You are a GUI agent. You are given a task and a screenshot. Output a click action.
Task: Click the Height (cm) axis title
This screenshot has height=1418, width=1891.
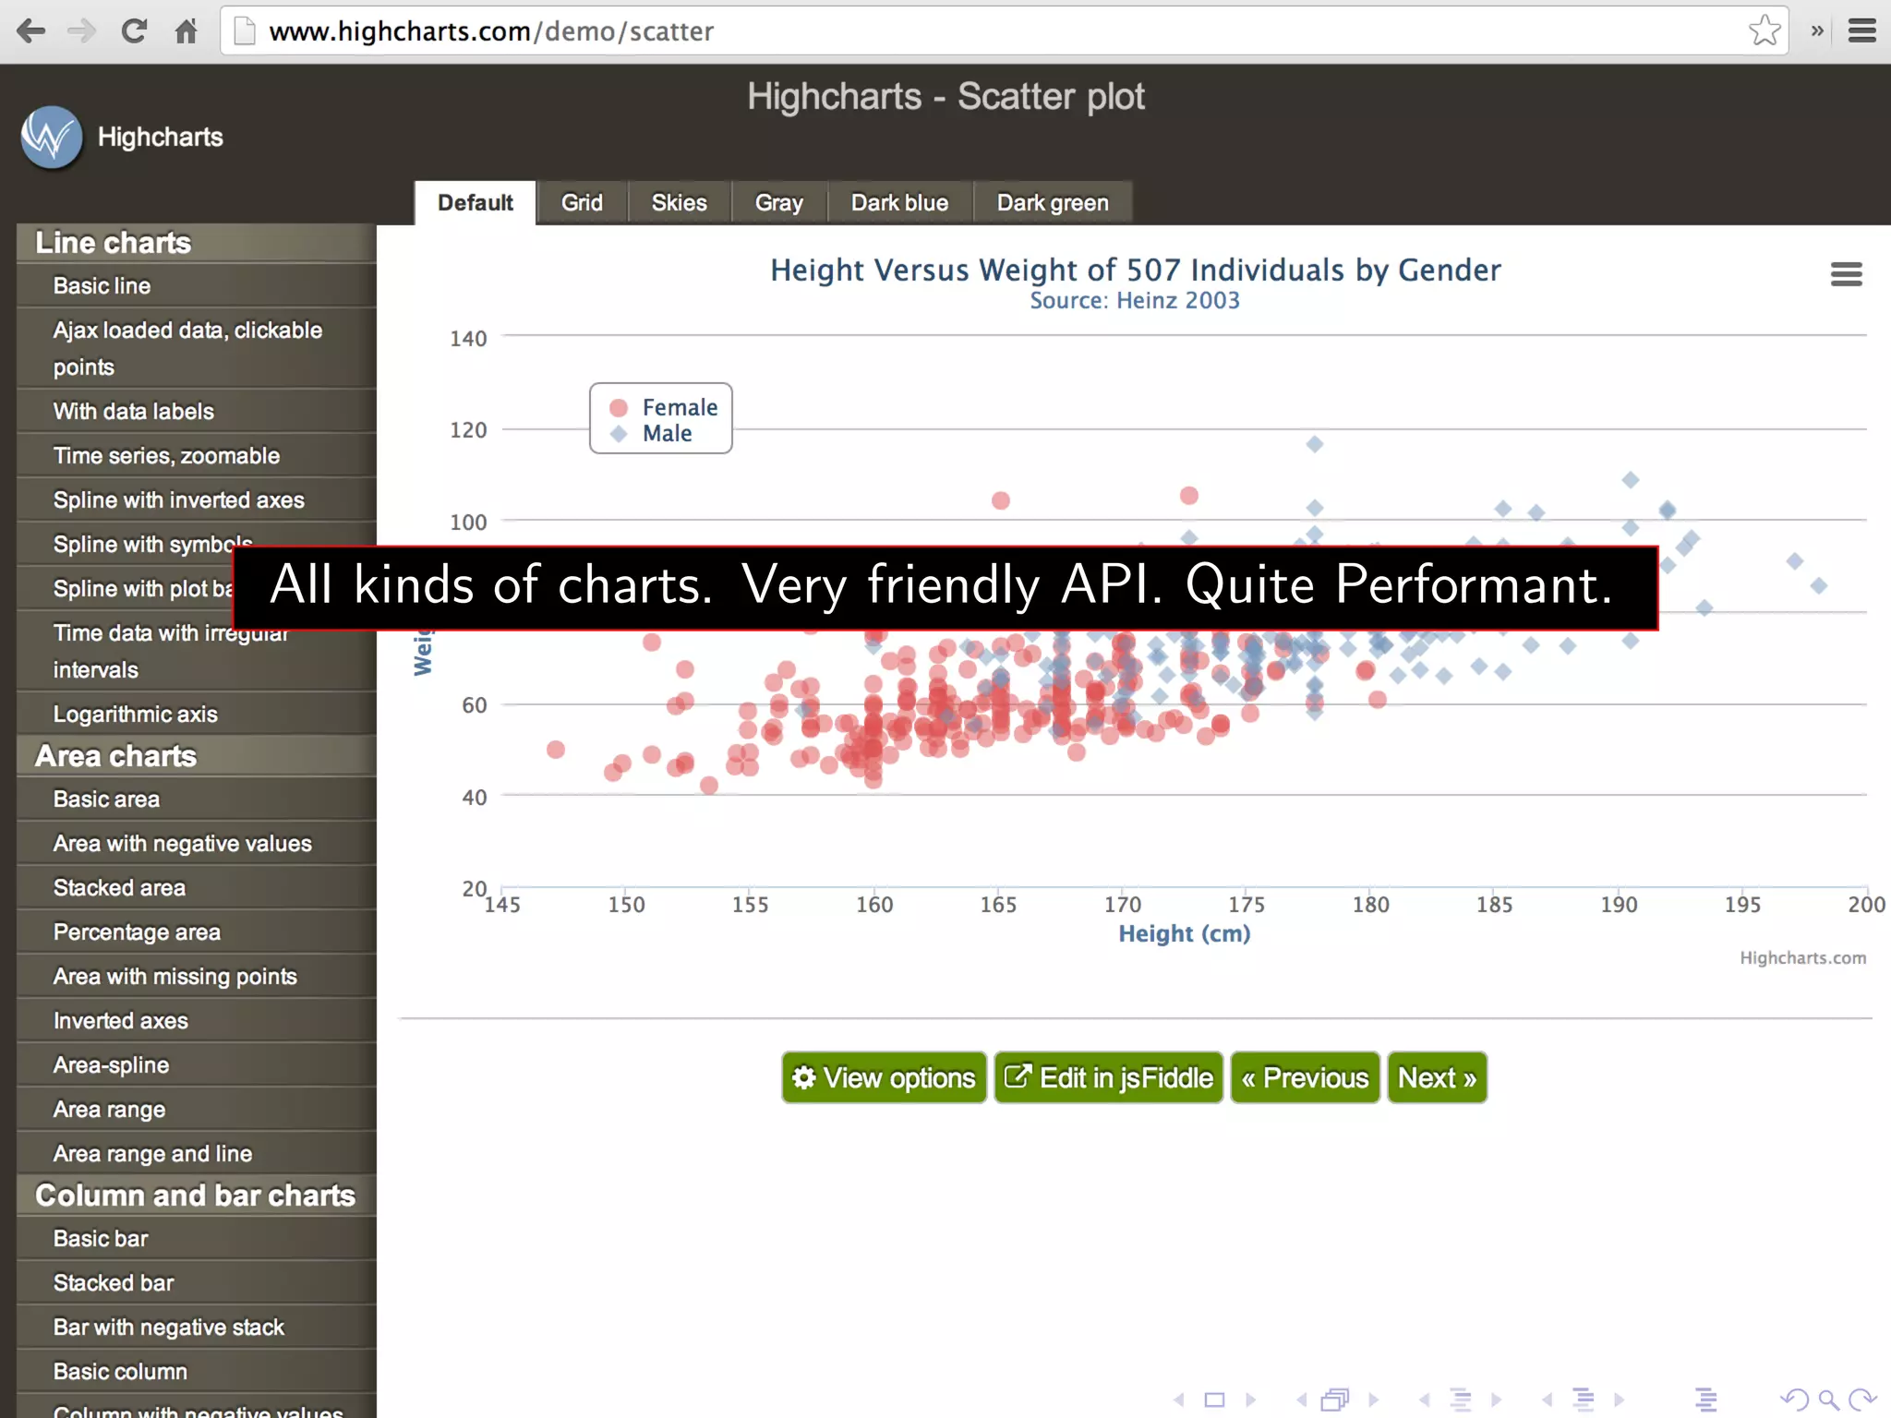(x=1185, y=934)
